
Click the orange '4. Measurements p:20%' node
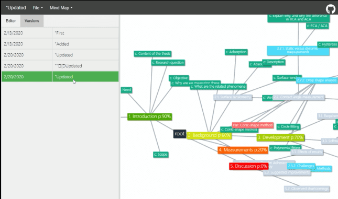[243, 150]
